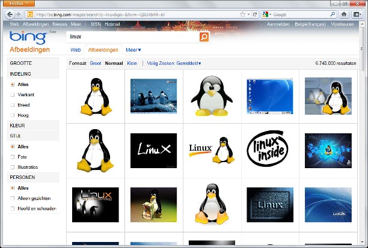Open the Tux with blue cubes thumbnail
The height and width of the screenshot is (248, 368).
point(328,151)
